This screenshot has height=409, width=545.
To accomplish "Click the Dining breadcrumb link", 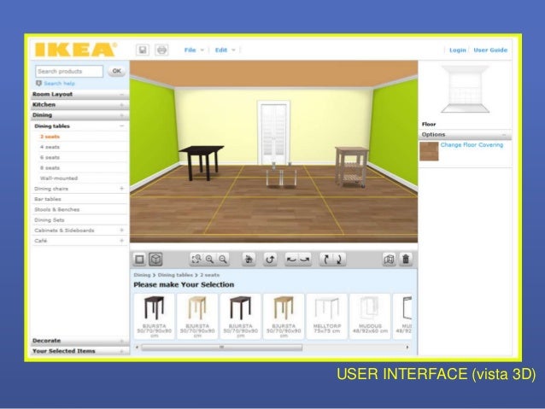I will pyautogui.click(x=142, y=275).
